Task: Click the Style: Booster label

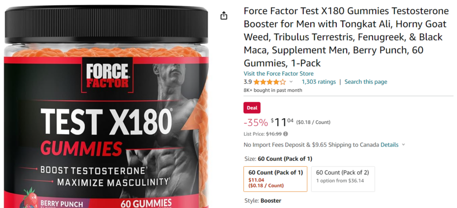Action: pyautogui.click(x=262, y=201)
